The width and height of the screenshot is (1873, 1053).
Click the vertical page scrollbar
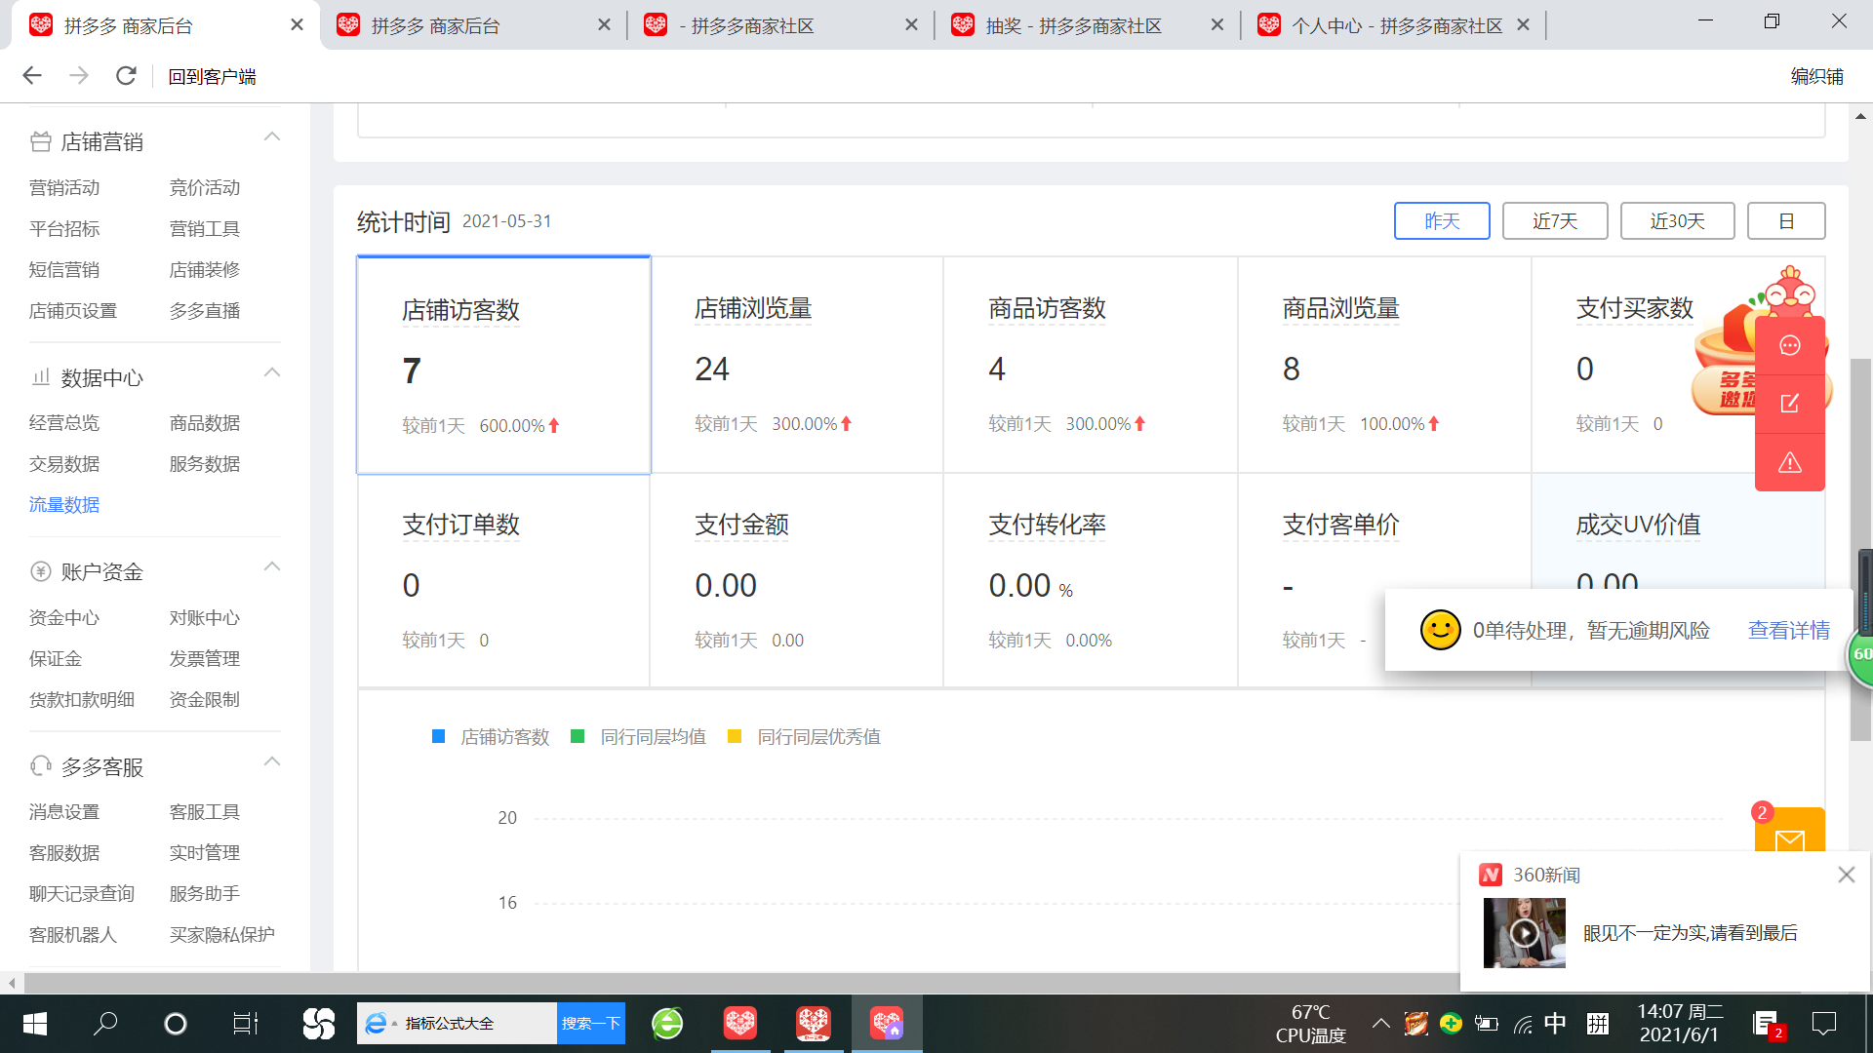[x=1860, y=550]
